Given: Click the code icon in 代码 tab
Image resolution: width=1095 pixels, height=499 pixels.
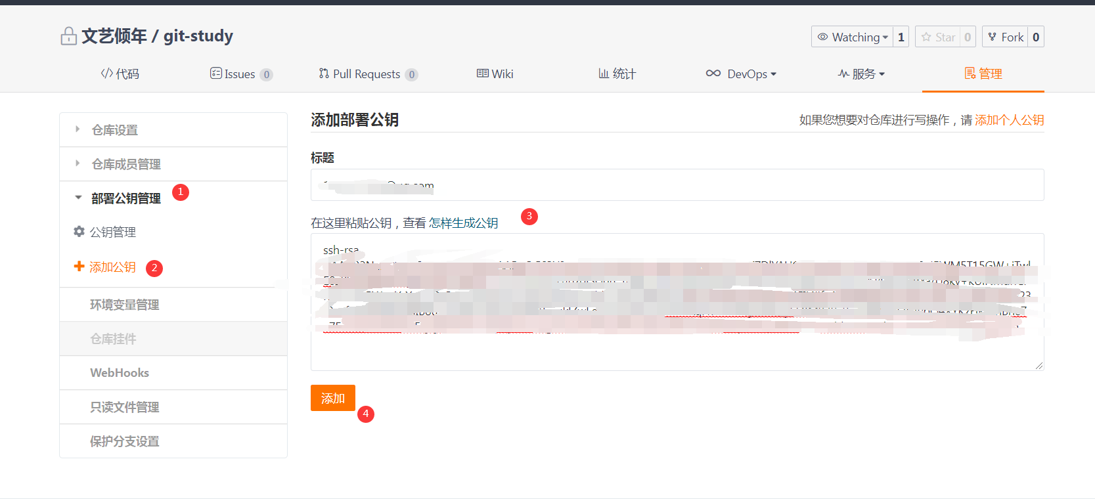Looking at the screenshot, I should (106, 74).
